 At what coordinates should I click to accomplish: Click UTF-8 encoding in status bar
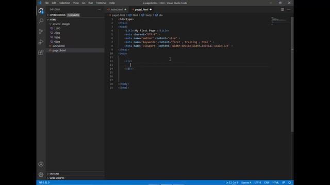pyautogui.click(x=258, y=182)
